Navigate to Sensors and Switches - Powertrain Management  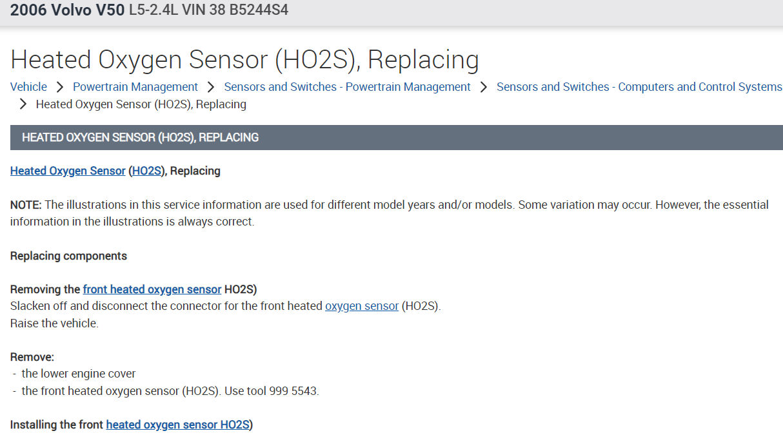point(347,87)
